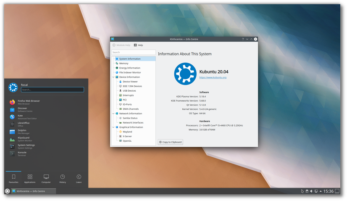Switch to the History launcher tab
This screenshot has width=347, height=201.
click(63, 179)
